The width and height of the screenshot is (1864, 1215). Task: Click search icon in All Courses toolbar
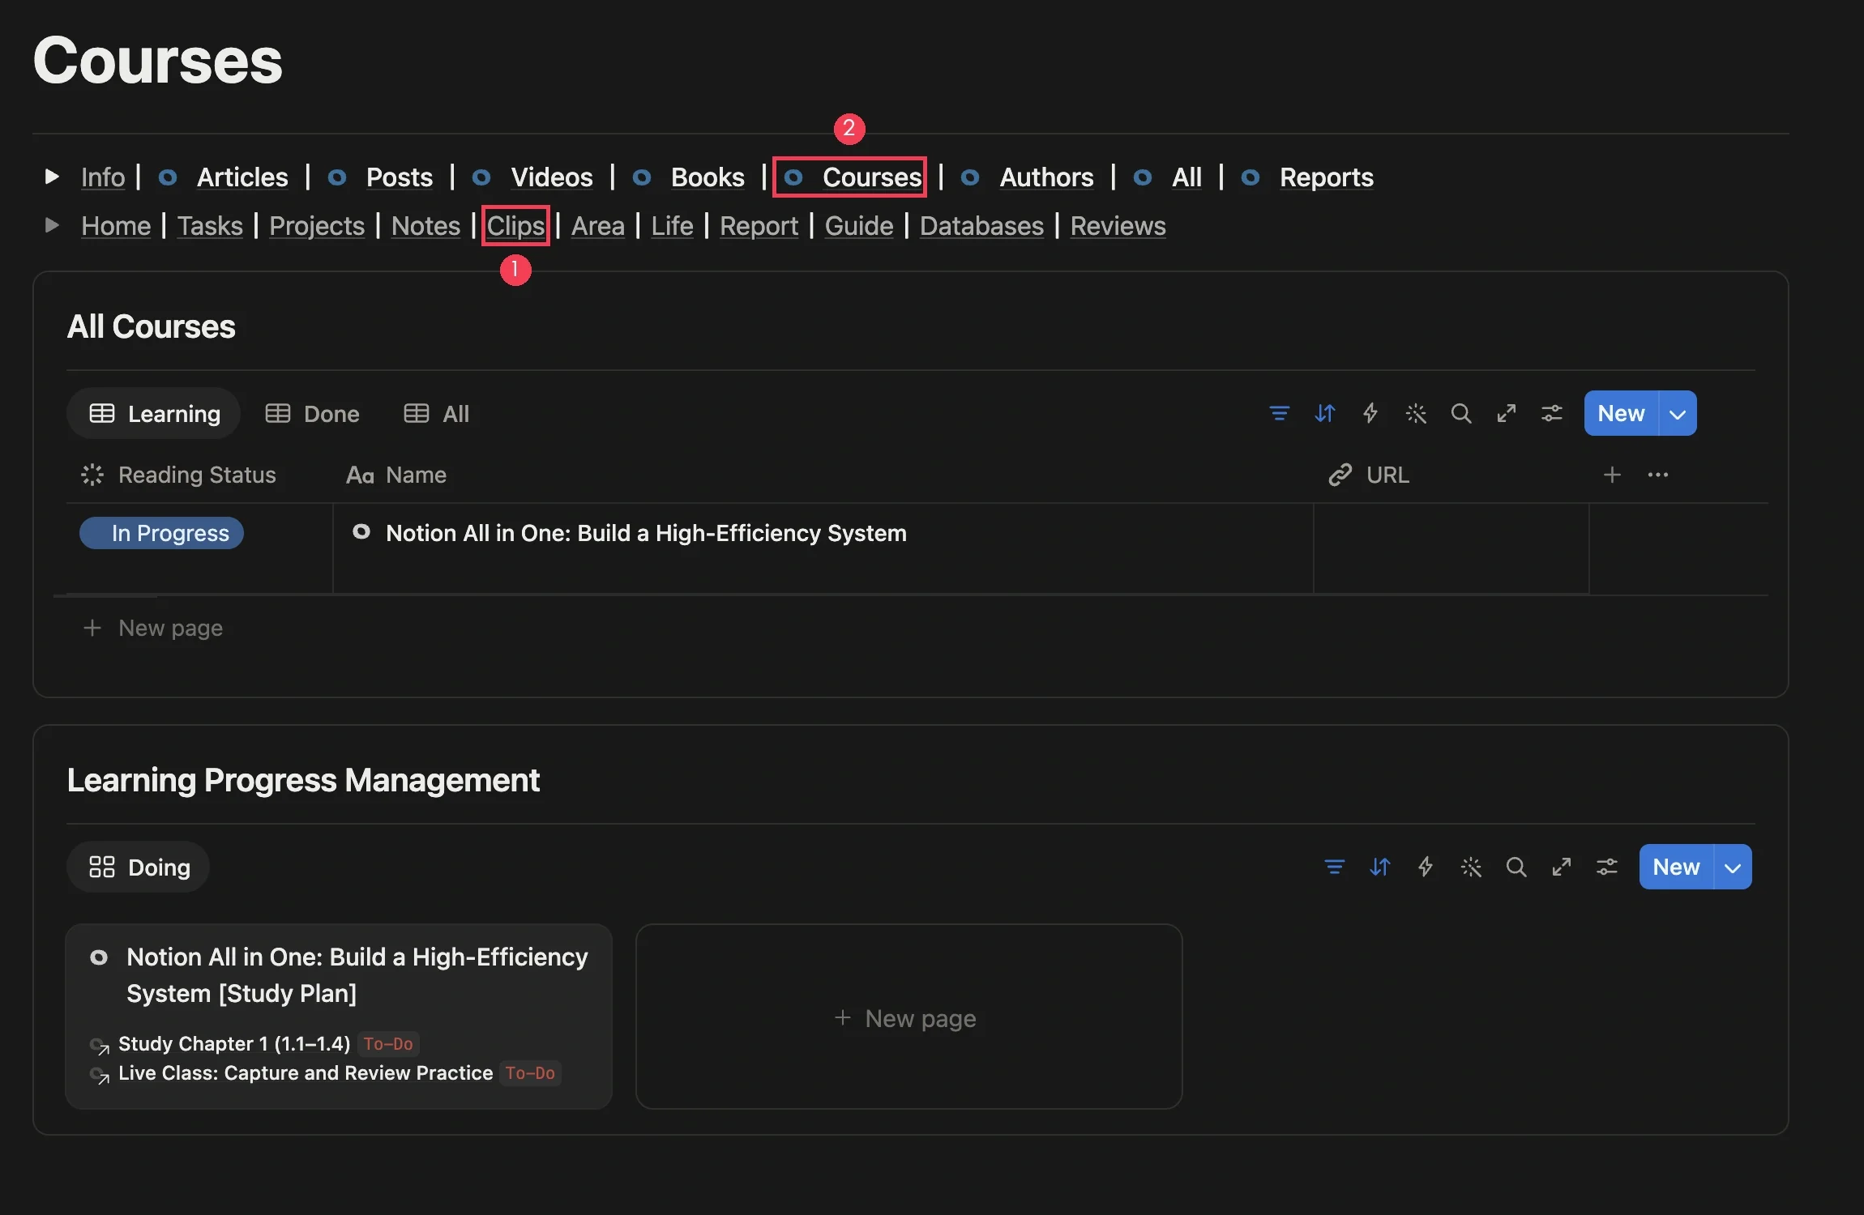[x=1460, y=413]
